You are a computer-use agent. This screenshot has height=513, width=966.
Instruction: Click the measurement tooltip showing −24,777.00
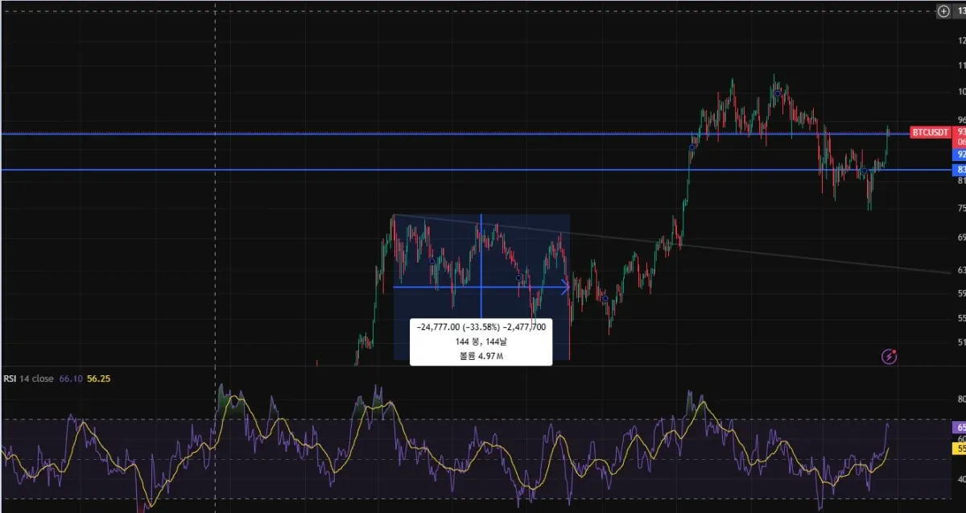[x=481, y=341]
